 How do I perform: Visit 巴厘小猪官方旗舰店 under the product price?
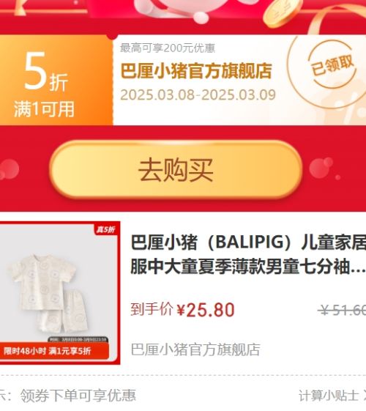[x=195, y=349]
